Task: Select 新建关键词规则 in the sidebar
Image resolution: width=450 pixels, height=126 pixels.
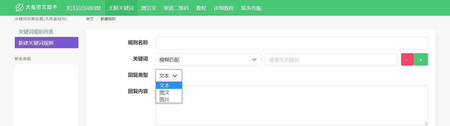Action: [46, 43]
